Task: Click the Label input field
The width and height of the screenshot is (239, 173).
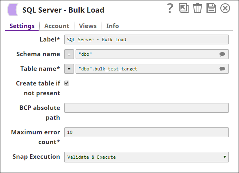Action: click(146, 39)
